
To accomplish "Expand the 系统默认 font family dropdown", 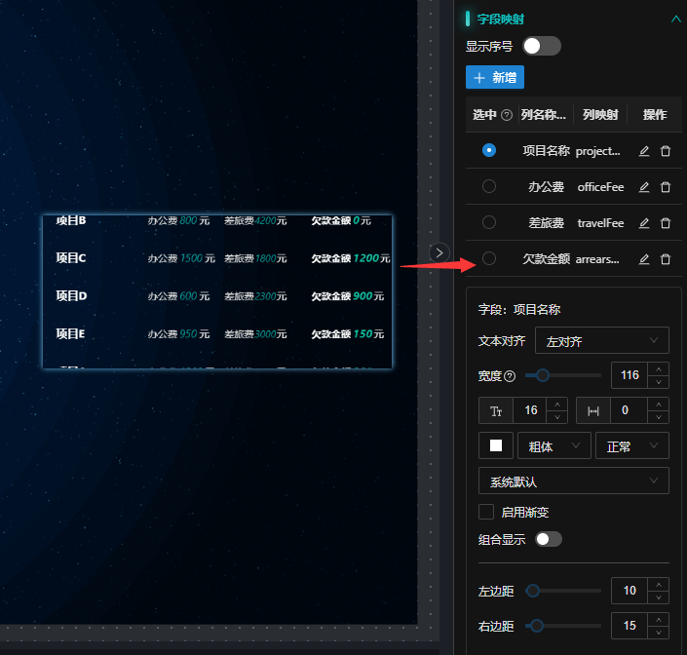I will coord(574,482).
